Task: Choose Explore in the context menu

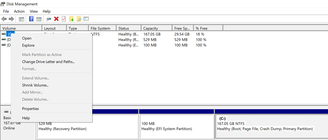Action: pos(28,45)
